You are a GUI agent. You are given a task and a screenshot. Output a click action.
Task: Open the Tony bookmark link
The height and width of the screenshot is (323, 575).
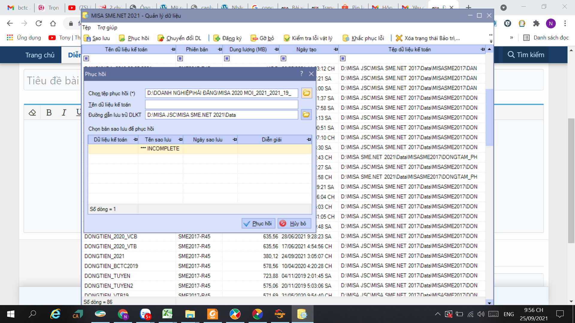(64, 38)
